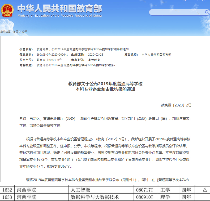Click the 数据科学与大数据技术 major cell
210x201 pixels.
pos(95,197)
